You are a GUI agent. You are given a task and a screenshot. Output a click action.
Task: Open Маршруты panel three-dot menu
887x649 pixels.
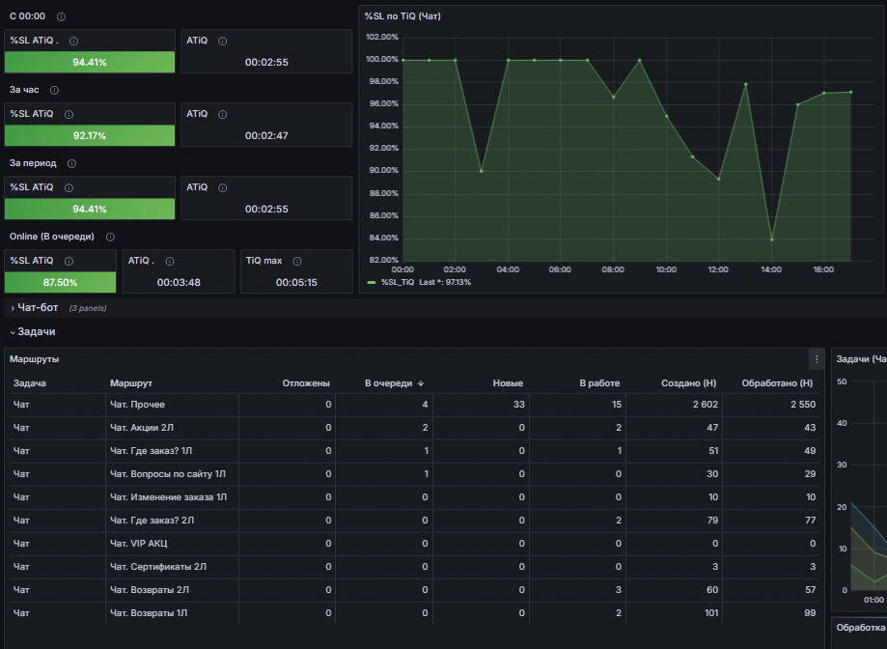[817, 359]
